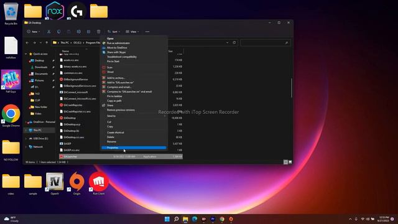The width and height of the screenshot is (398, 224).
Task: Switch to large thumbnails view icon in status bar
Action: pyautogui.click(x=290, y=162)
